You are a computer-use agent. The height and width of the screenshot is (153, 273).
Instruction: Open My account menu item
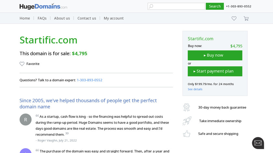[x=114, y=18]
